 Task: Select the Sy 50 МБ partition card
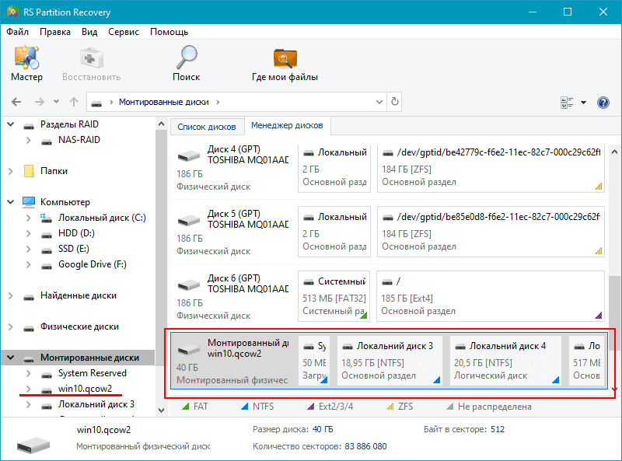314,361
